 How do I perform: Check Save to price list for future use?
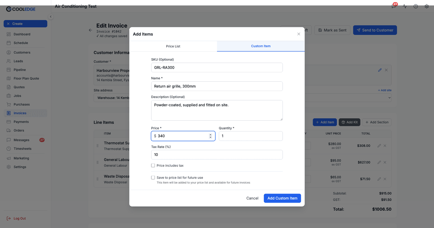point(153,178)
